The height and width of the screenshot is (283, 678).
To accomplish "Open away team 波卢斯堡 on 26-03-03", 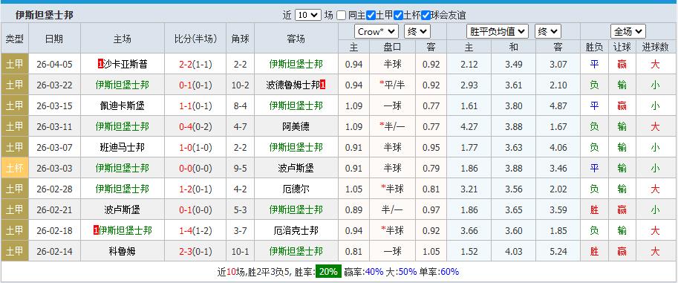I will [296, 169].
